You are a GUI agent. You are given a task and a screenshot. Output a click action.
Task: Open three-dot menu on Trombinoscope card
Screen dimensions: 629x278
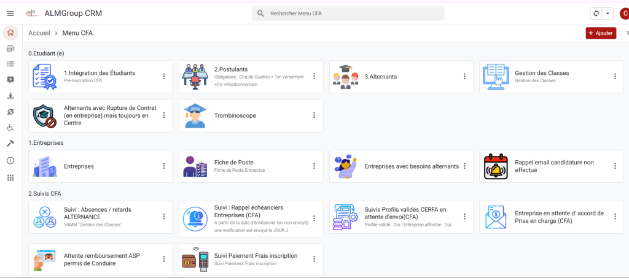[314, 115]
